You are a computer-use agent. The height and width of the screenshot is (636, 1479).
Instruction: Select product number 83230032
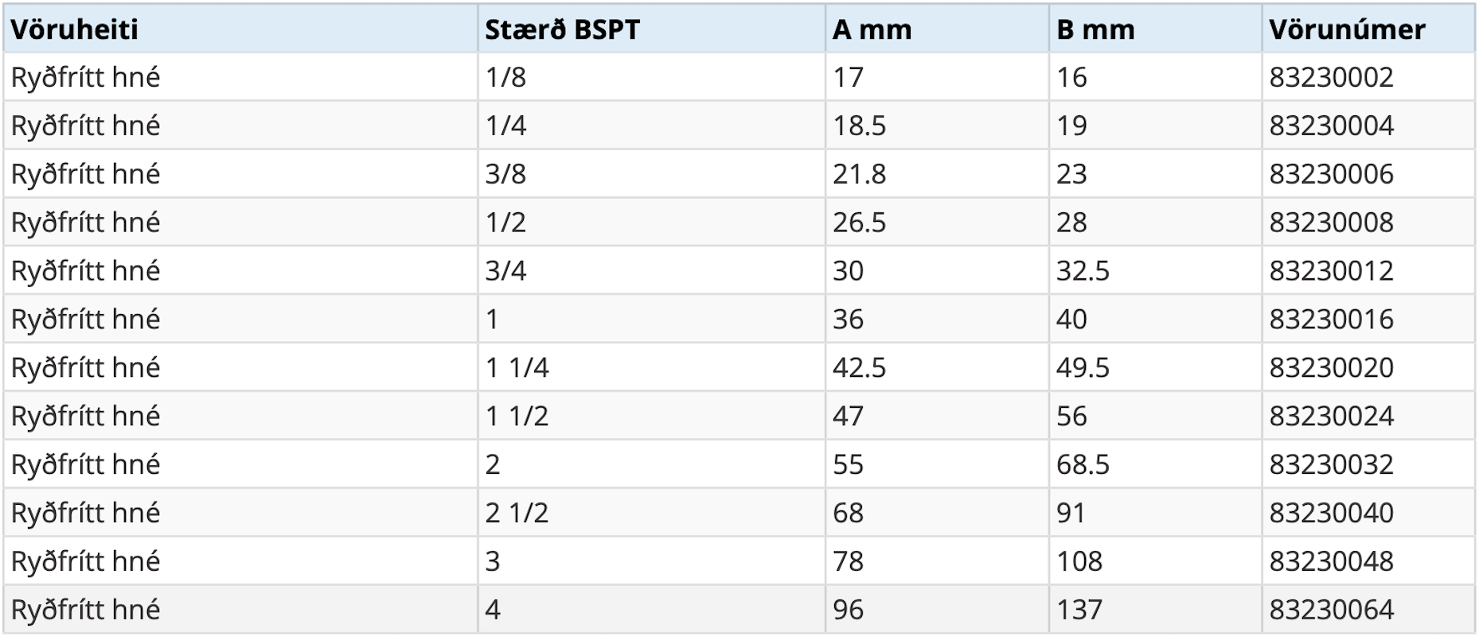(x=1331, y=464)
